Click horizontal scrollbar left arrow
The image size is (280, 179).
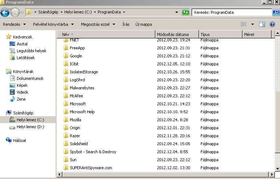click(60, 174)
